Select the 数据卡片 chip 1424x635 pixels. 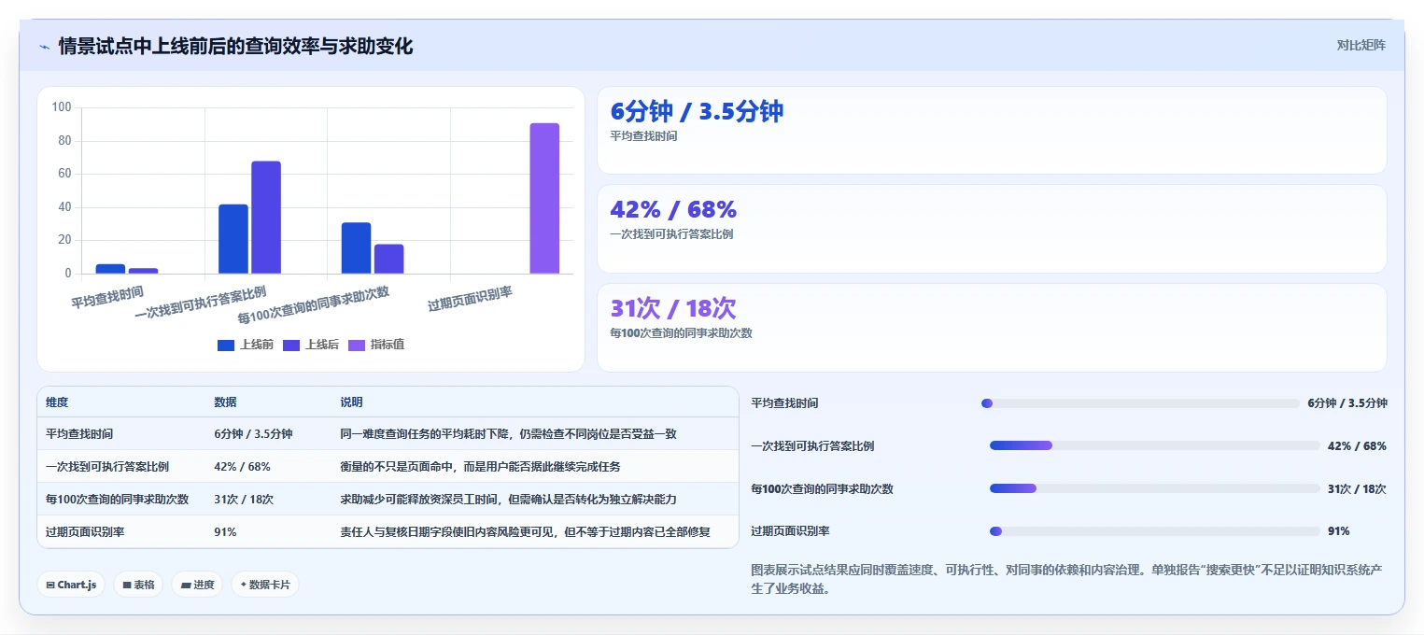(265, 585)
